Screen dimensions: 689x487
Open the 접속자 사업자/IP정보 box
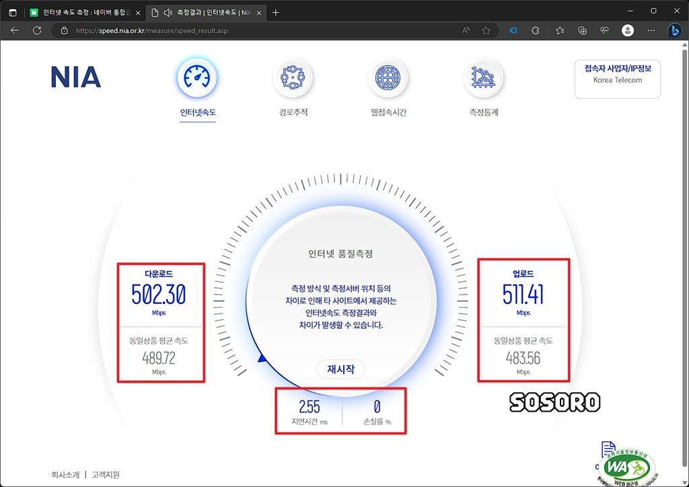click(618, 79)
